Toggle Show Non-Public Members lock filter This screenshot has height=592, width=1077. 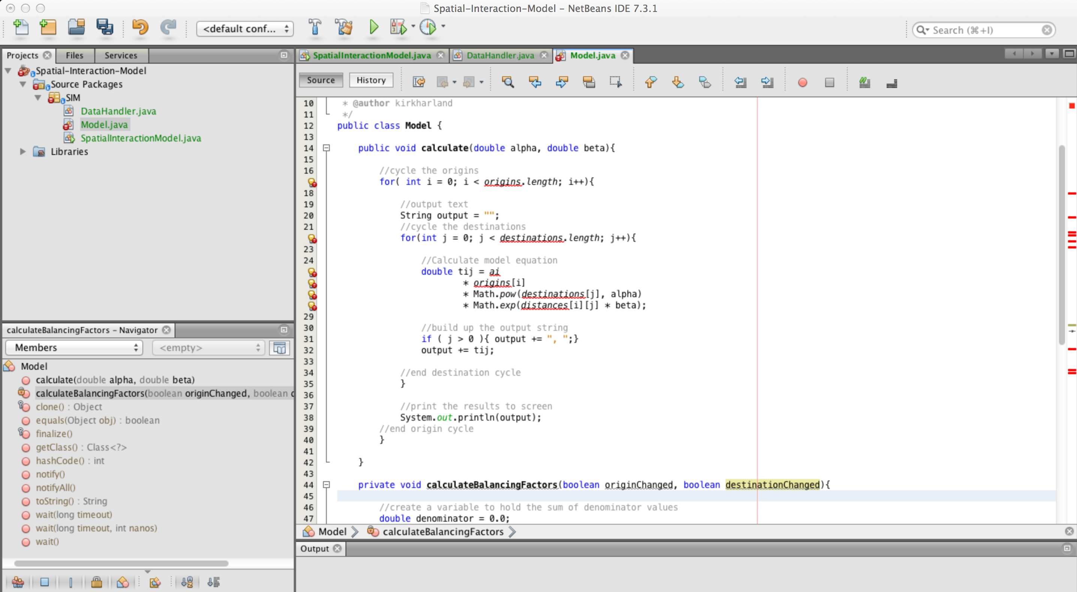coord(97,582)
